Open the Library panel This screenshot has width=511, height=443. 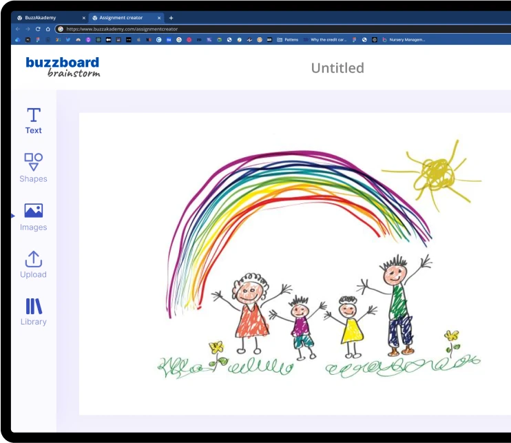[x=33, y=311]
